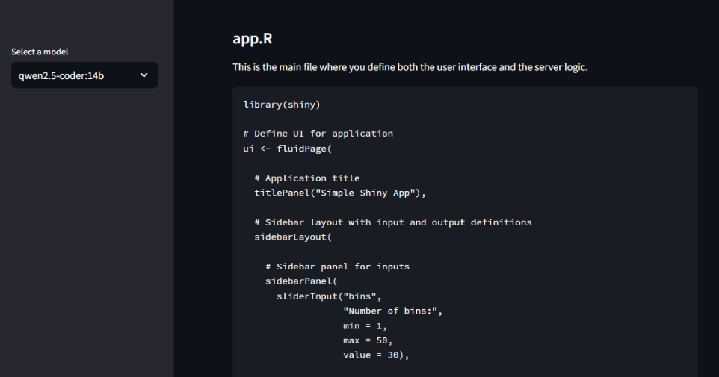Click the "min = 1," code line
The width and height of the screenshot is (719, 377).
tap(365, 325)
